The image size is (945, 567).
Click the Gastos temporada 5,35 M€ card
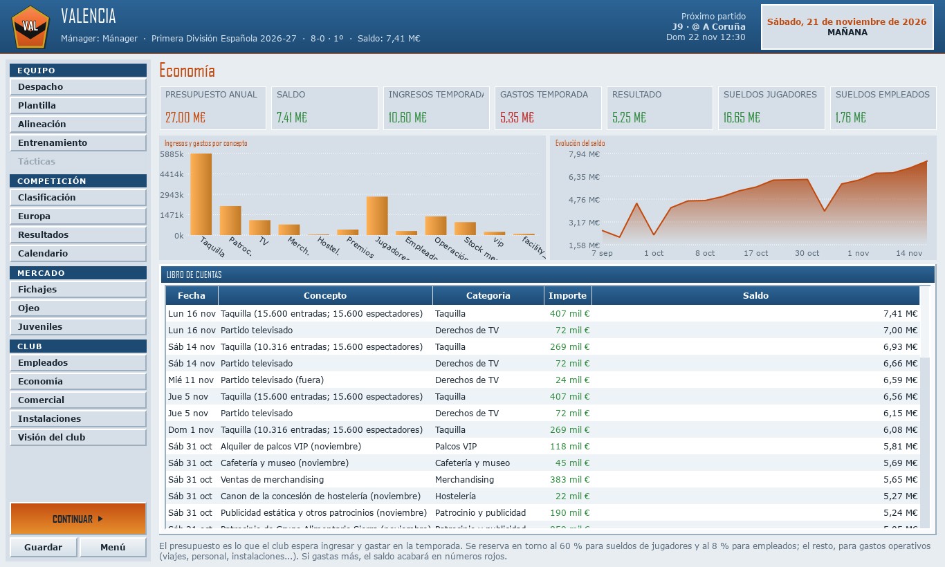coord(548,108)
